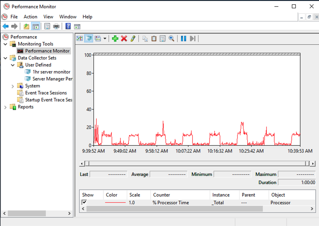Collapse the User Defined tree node
This screenshot has width=319, height=226.
13,65
